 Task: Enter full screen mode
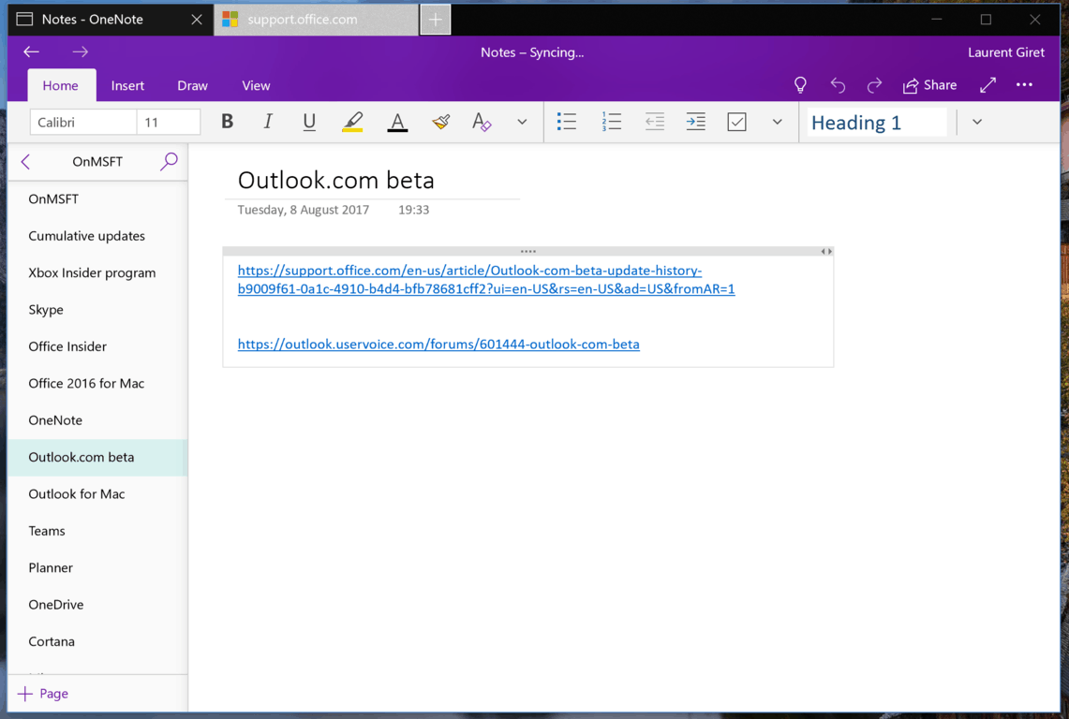pyautogui.click(x=987, y=85)
